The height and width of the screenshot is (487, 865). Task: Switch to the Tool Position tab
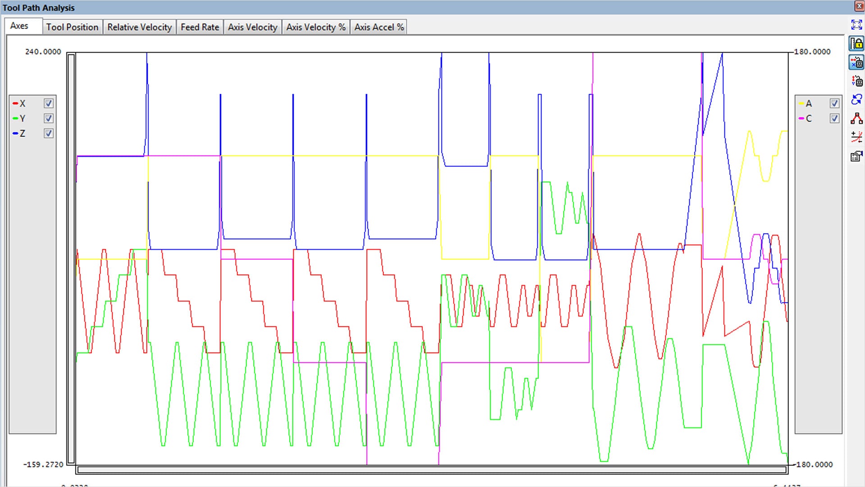coord(72,27)
